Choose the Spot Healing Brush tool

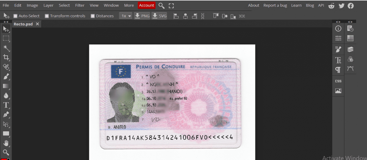(6, 67)
